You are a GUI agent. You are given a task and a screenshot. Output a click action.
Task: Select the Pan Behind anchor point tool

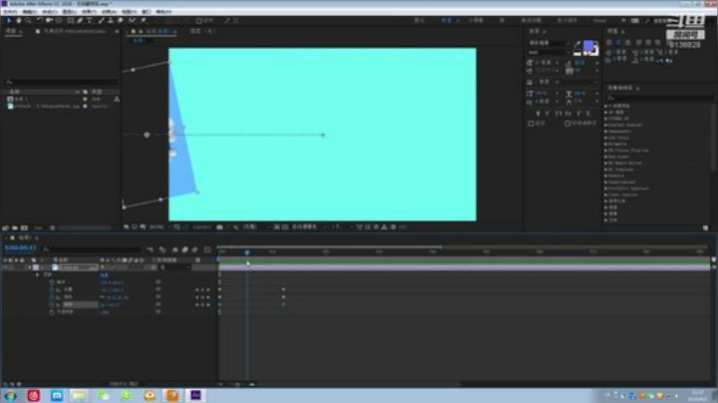click(x=59, y=21)
